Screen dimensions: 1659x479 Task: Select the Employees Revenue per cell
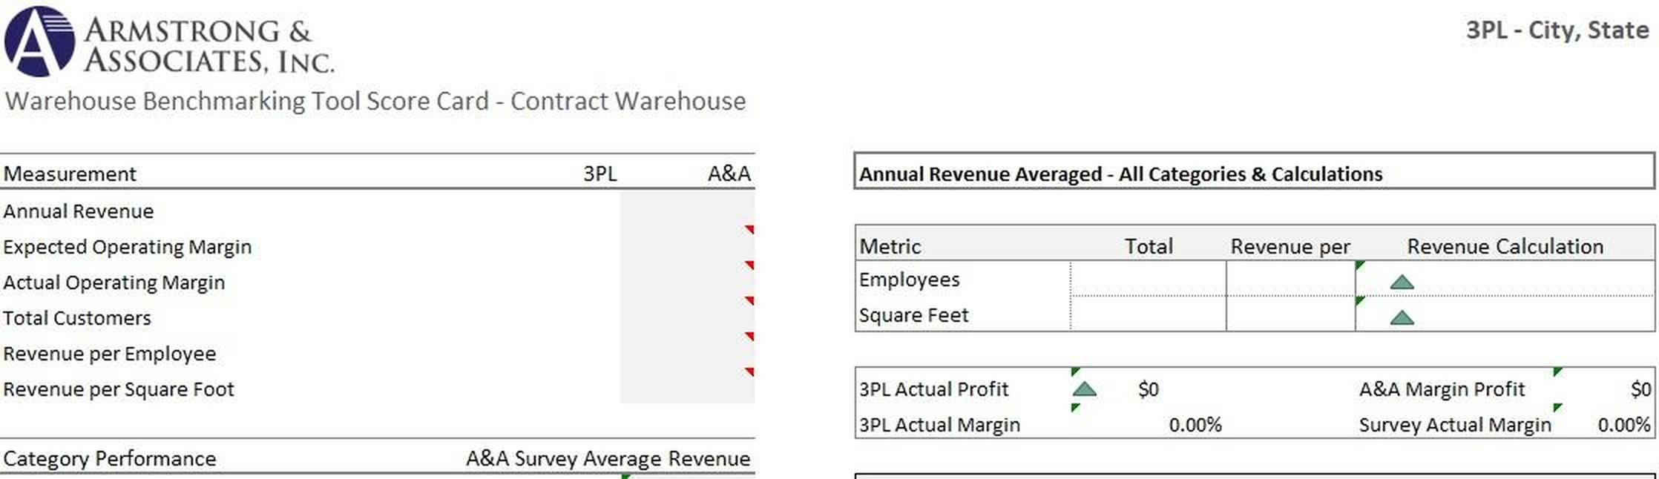[1290, 280]
